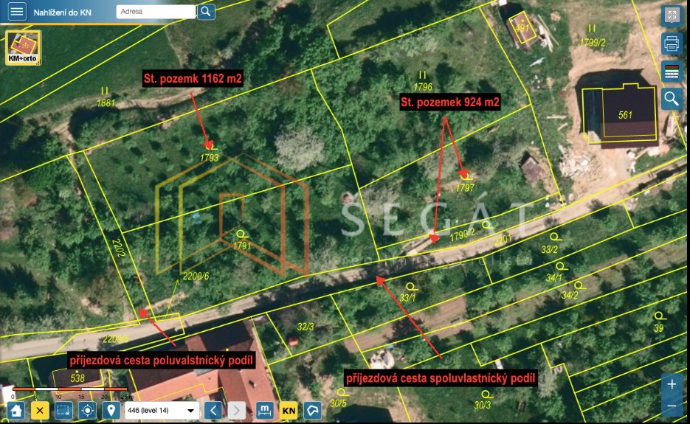Open the hamburger main menu

(x=17, y=11)
